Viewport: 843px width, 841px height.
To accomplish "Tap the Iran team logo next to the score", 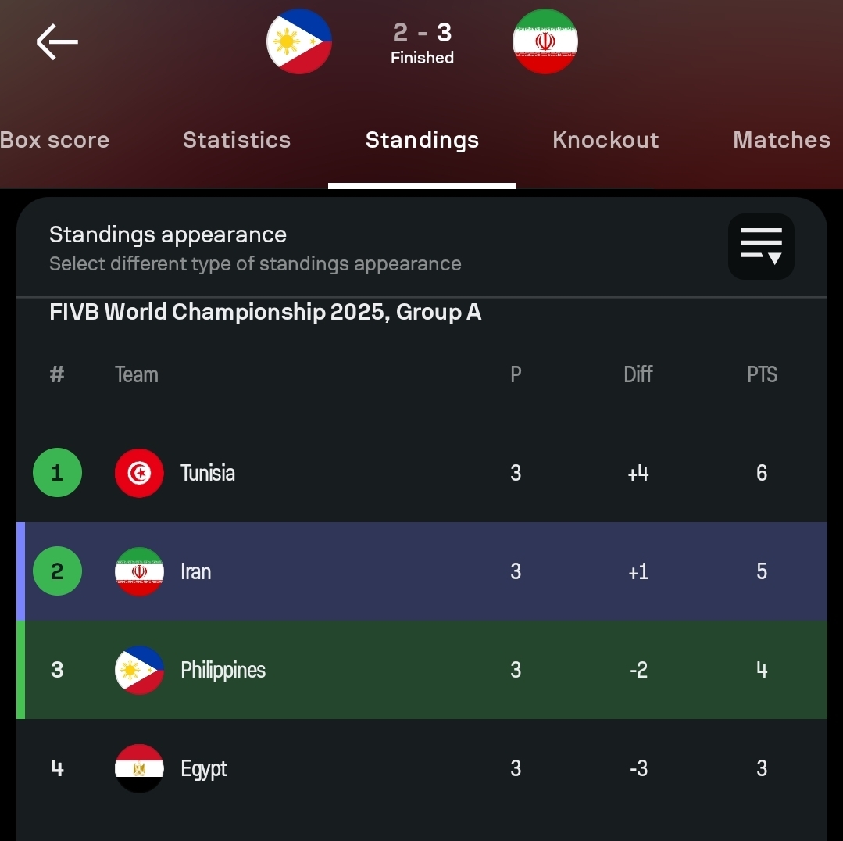I will coord(545,41).
